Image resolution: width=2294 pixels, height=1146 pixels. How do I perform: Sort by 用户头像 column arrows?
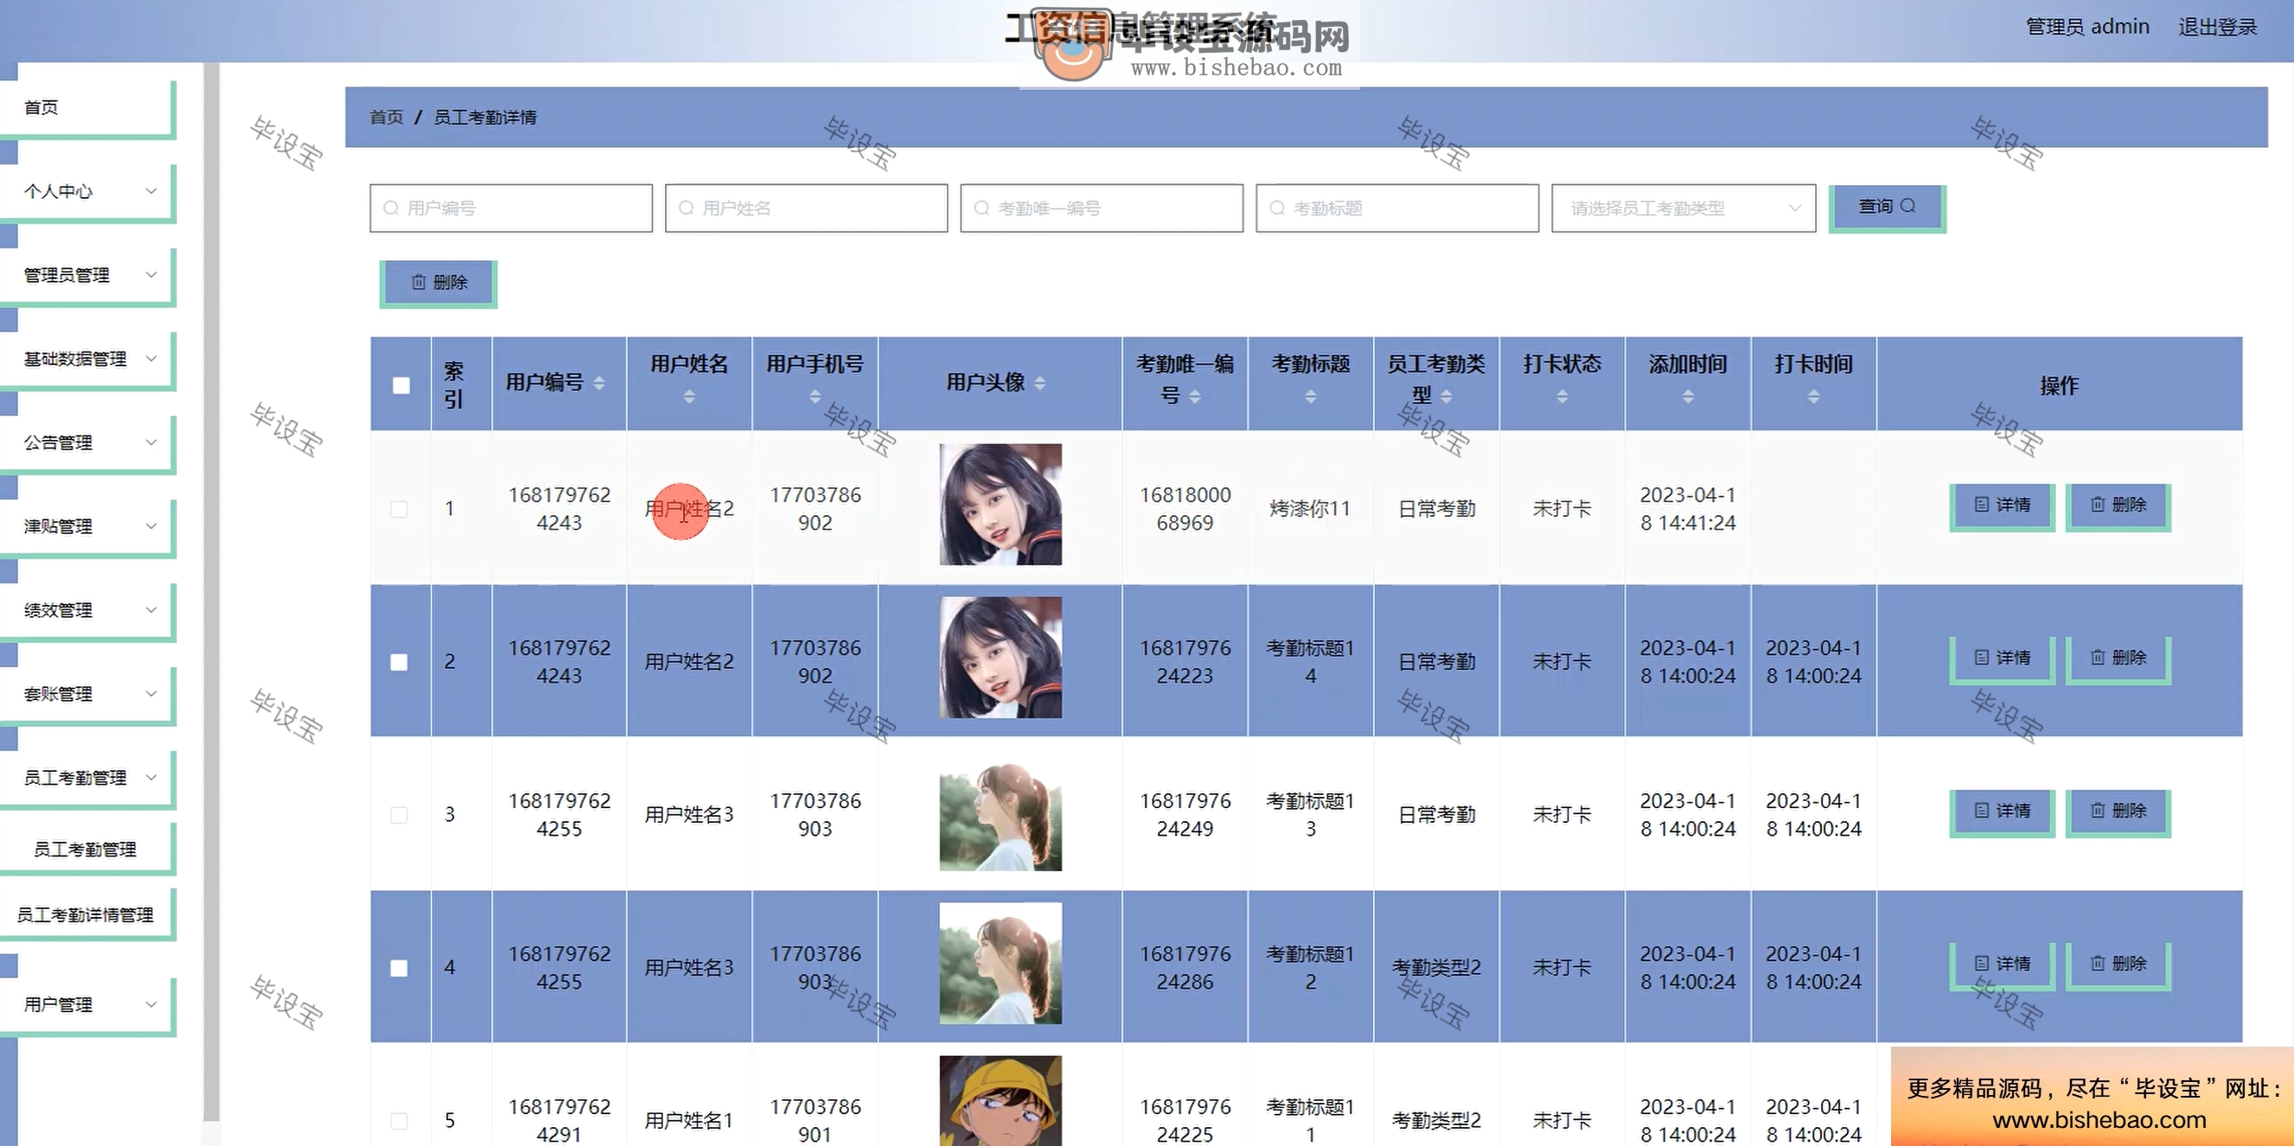(1040, 384)
